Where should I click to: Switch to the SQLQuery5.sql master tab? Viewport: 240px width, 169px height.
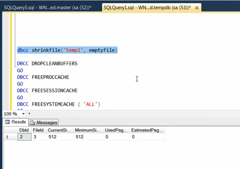click(x=47, y=7)
